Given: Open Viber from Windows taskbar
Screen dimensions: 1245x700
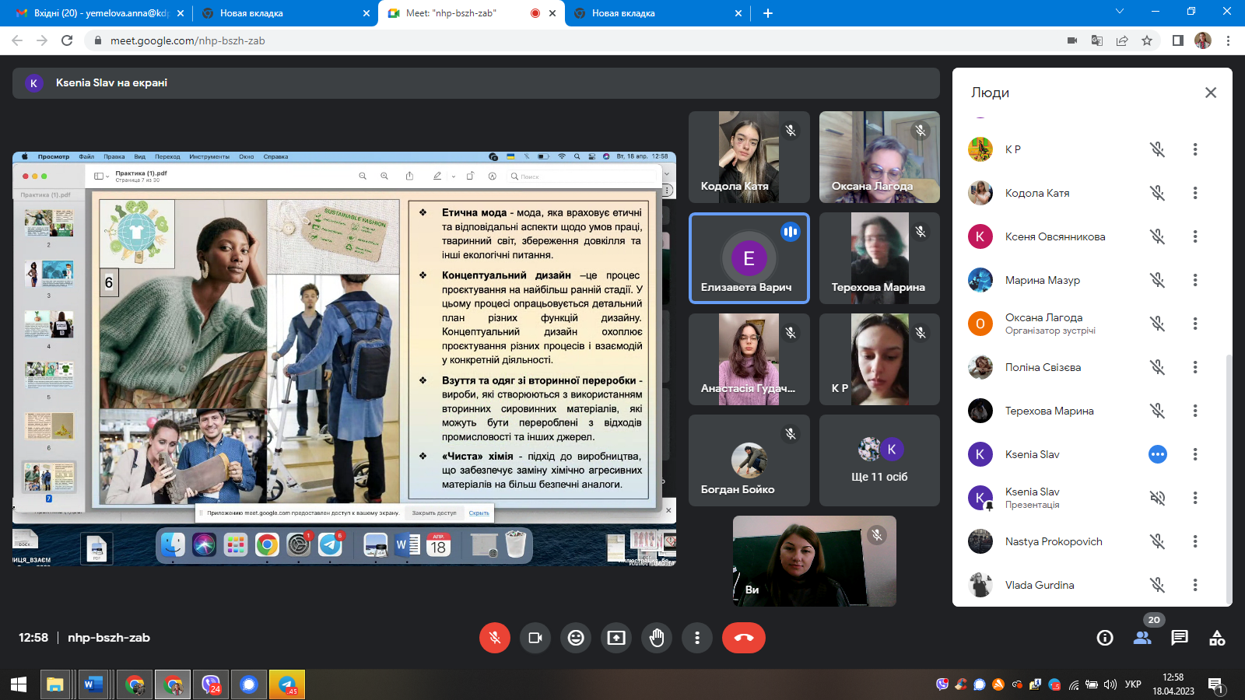Looking at the screenshot, I should tap(211, 684).
